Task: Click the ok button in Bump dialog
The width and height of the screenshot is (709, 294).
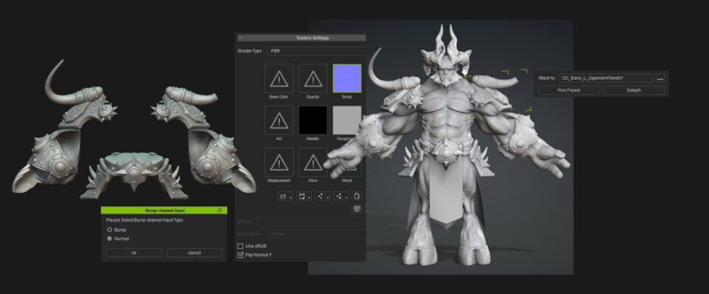Action: tap(134, 253)
